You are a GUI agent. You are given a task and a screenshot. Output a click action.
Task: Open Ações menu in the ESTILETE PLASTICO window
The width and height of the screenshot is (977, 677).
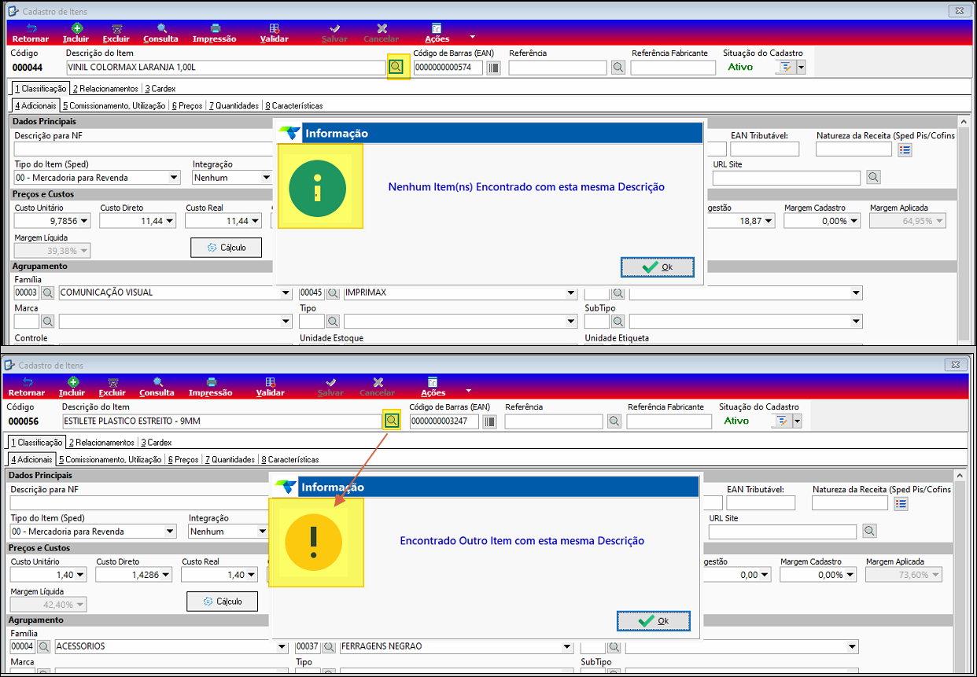tap(433, 387)
